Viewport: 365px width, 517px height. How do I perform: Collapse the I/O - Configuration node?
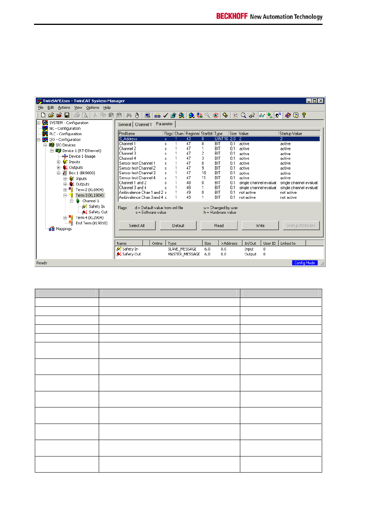(x=39, y=140)
